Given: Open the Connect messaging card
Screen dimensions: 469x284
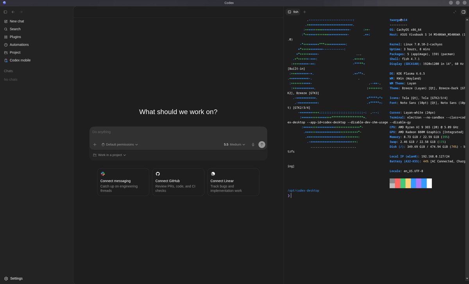Looking at the screenshot, I should [123, 182].
